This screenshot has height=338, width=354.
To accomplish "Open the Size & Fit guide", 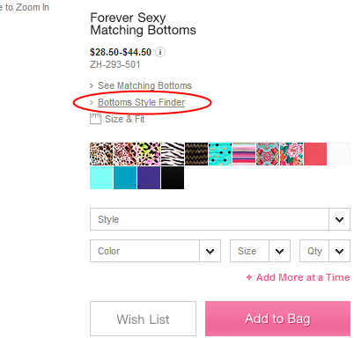I will 124,119.
